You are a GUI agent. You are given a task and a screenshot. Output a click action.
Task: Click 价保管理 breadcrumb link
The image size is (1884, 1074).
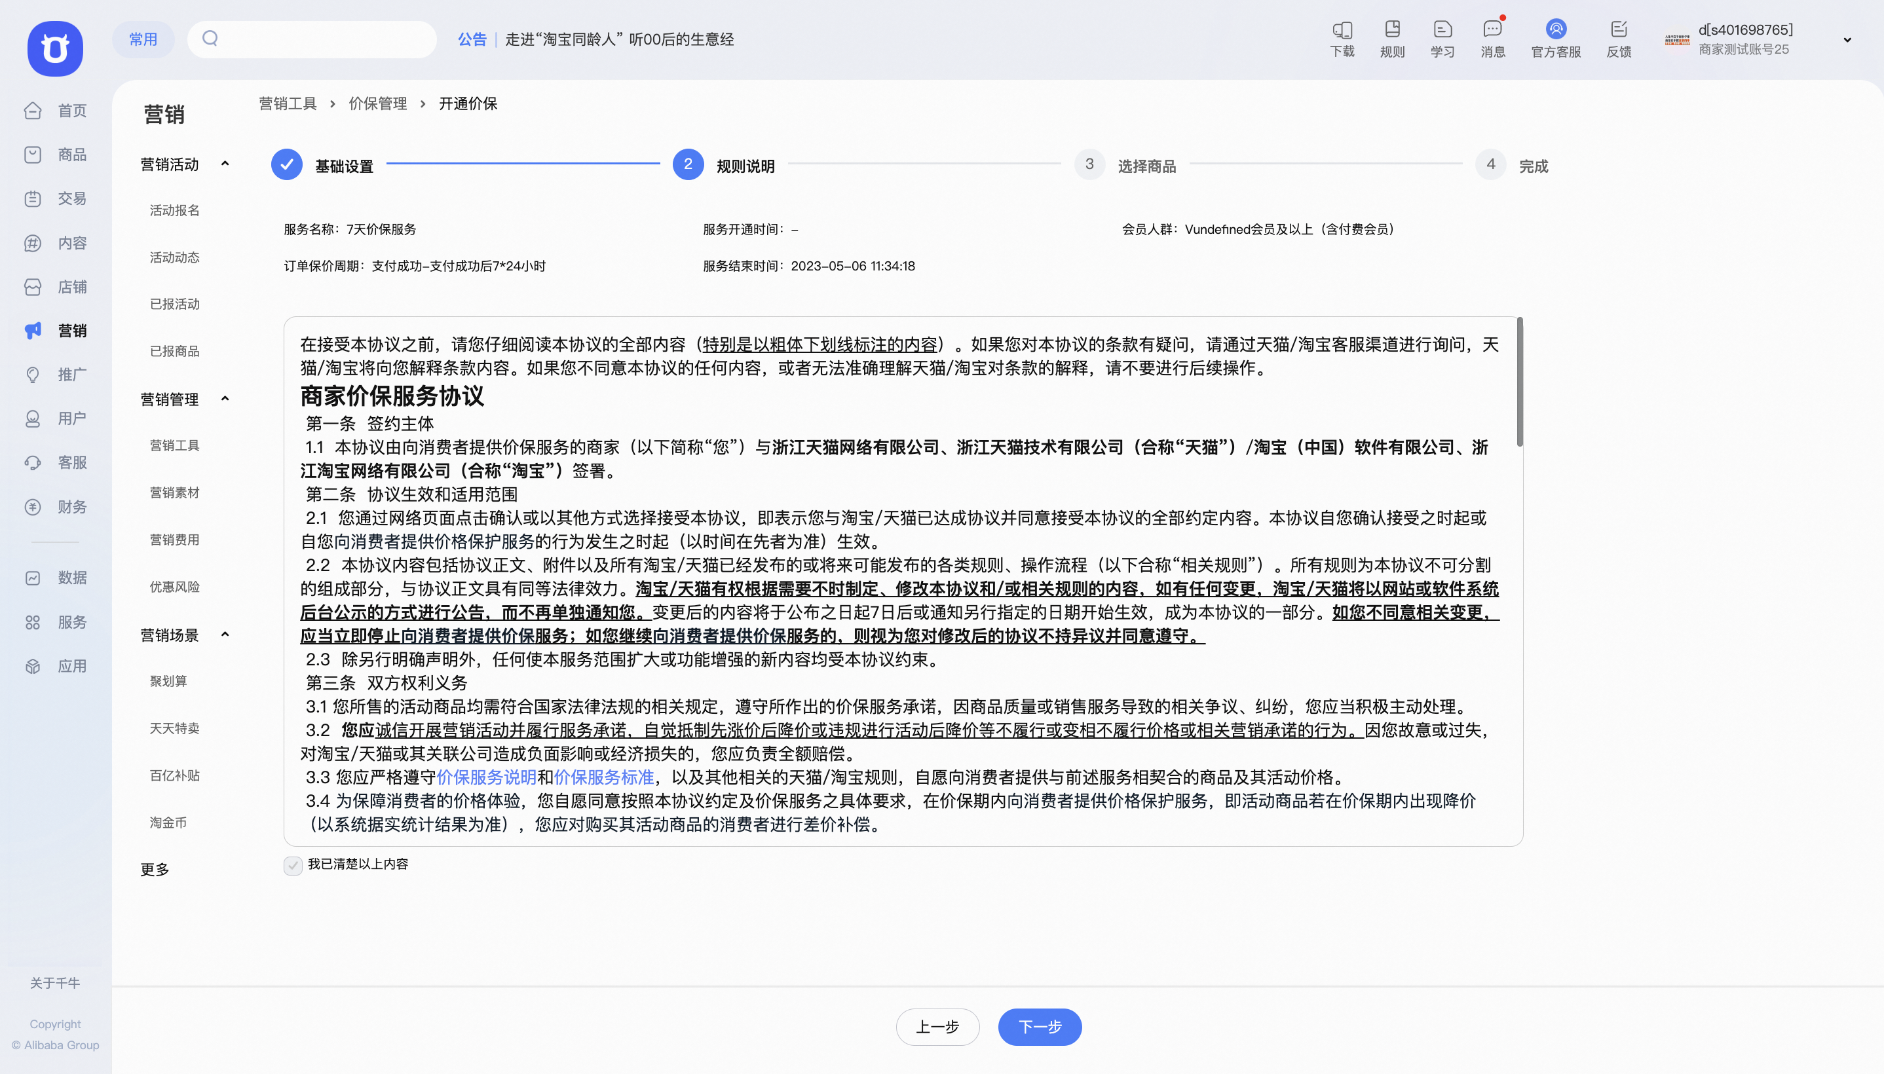[x=378, y=103]
